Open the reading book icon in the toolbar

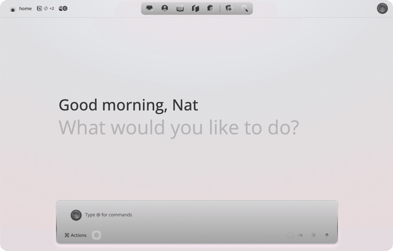click(180, 8)
